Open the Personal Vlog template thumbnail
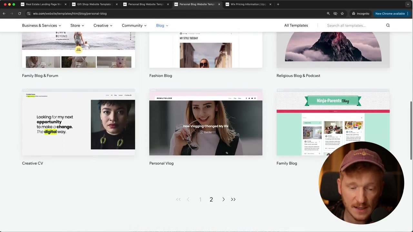The height and width of the screenshot is (232, 413). coord(206,122)
